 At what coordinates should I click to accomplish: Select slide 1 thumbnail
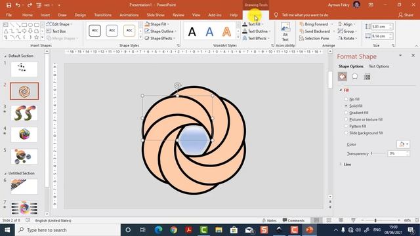pyautogui.click(x=24, y=69)
